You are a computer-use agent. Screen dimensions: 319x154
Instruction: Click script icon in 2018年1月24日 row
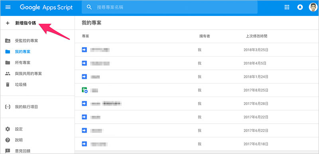(84, 77)
